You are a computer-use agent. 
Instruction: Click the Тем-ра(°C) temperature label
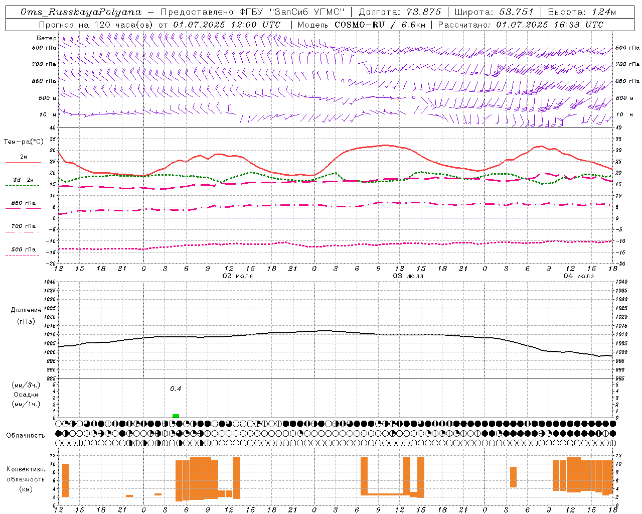click(x=24, y=142)
